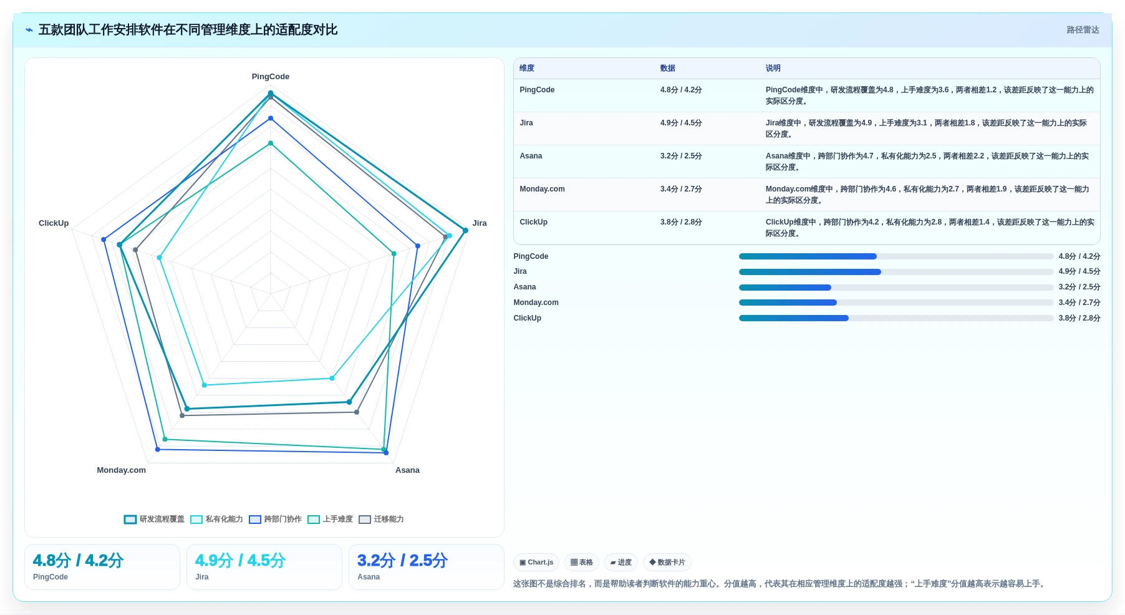This screenshot has height=615, width=1125.
Task: Select the PingCode table row name
Action: [537, 90]
